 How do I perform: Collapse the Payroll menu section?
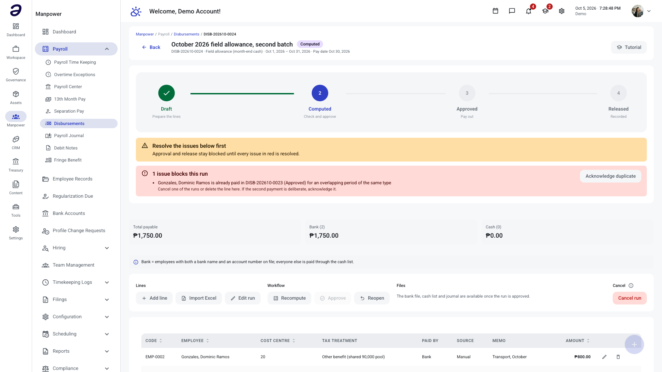coord(107,49)
